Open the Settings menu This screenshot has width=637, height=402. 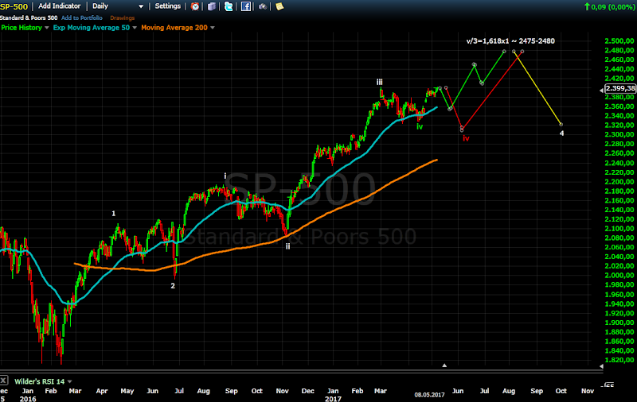(167, 6)
